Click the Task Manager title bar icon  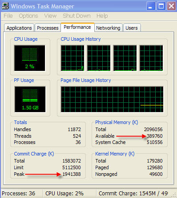[x=5, y=6]
